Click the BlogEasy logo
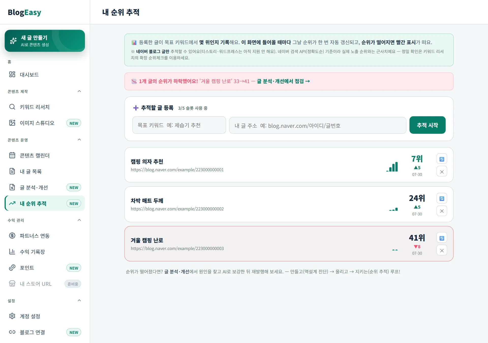The height and width of the screenshot is (343, 488). [24, 12]
